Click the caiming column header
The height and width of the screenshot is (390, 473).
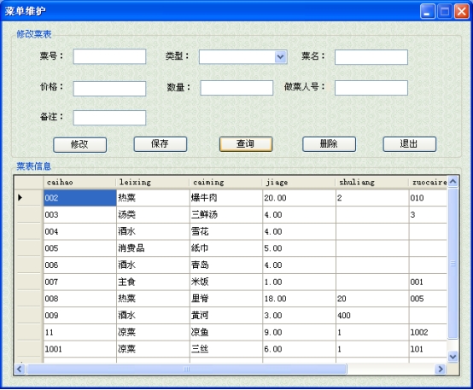pyautogui.click(x=226, y=182)
